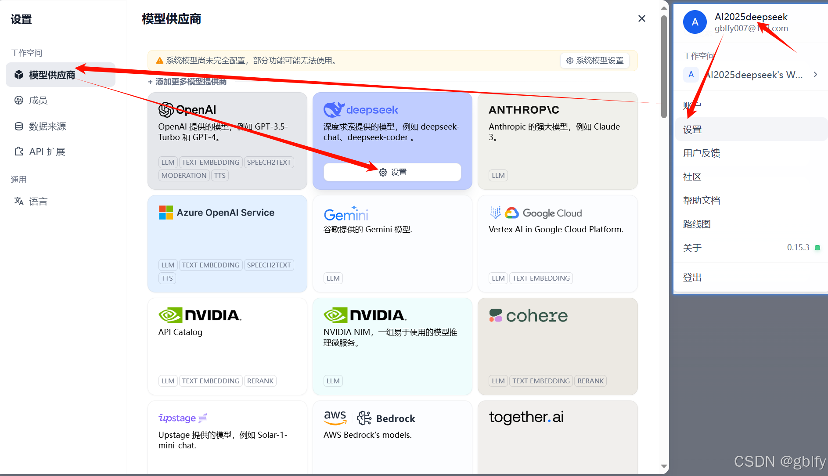Click the API extension puzzle icon

tap(19, 151)
